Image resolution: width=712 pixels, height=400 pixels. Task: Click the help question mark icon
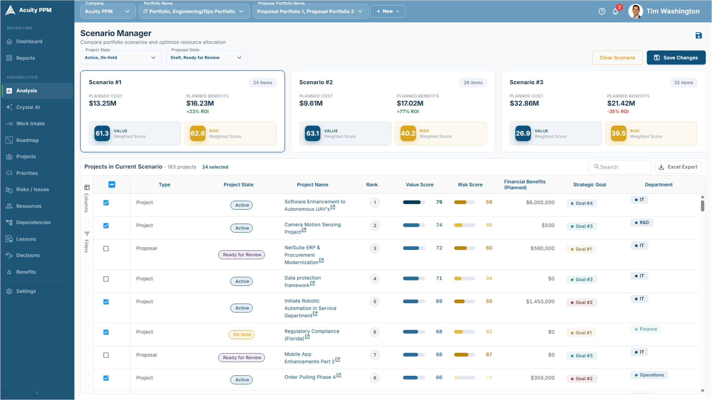[x=602, y=11]
